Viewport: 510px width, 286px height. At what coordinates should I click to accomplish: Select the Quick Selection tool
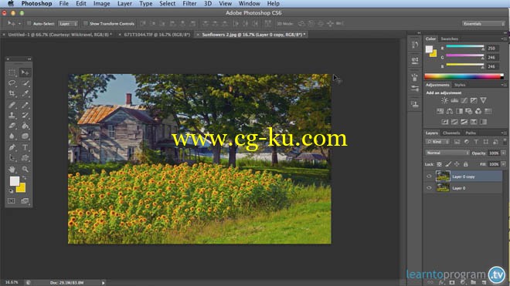coord(25,83)
